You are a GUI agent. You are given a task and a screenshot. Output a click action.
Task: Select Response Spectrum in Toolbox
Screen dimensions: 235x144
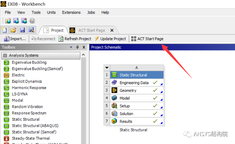click(x=29, y=113)
